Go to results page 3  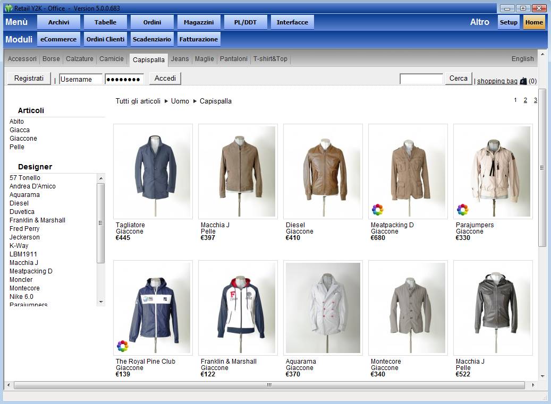tap(535, 100)
